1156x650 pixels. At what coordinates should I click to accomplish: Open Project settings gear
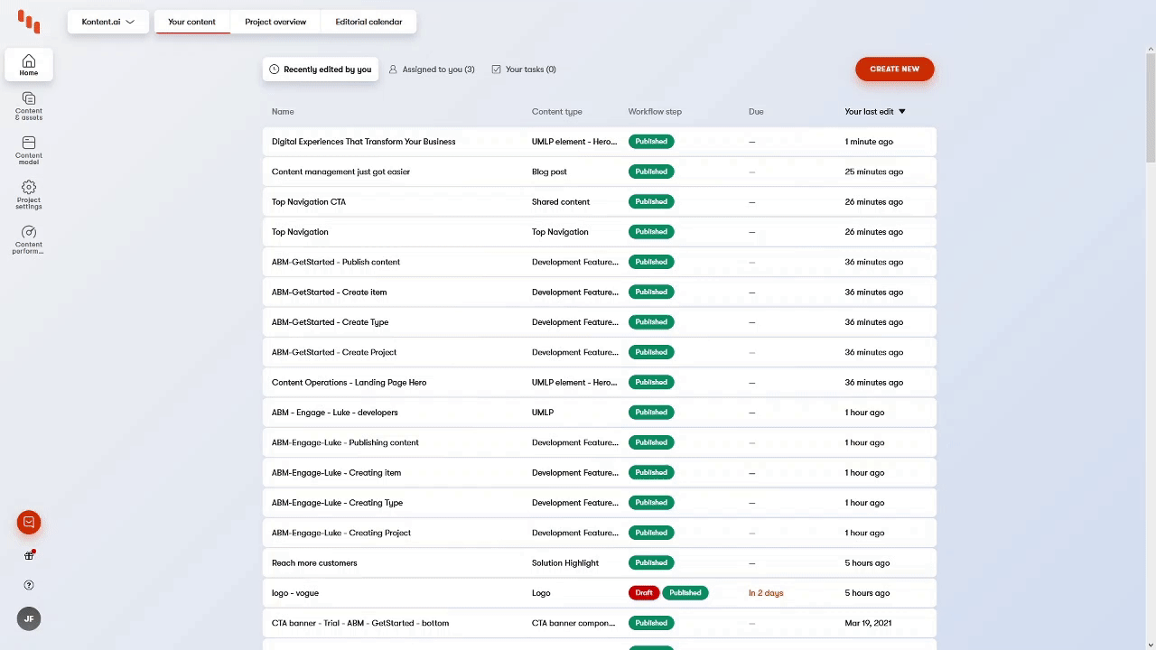click(29, 194)
